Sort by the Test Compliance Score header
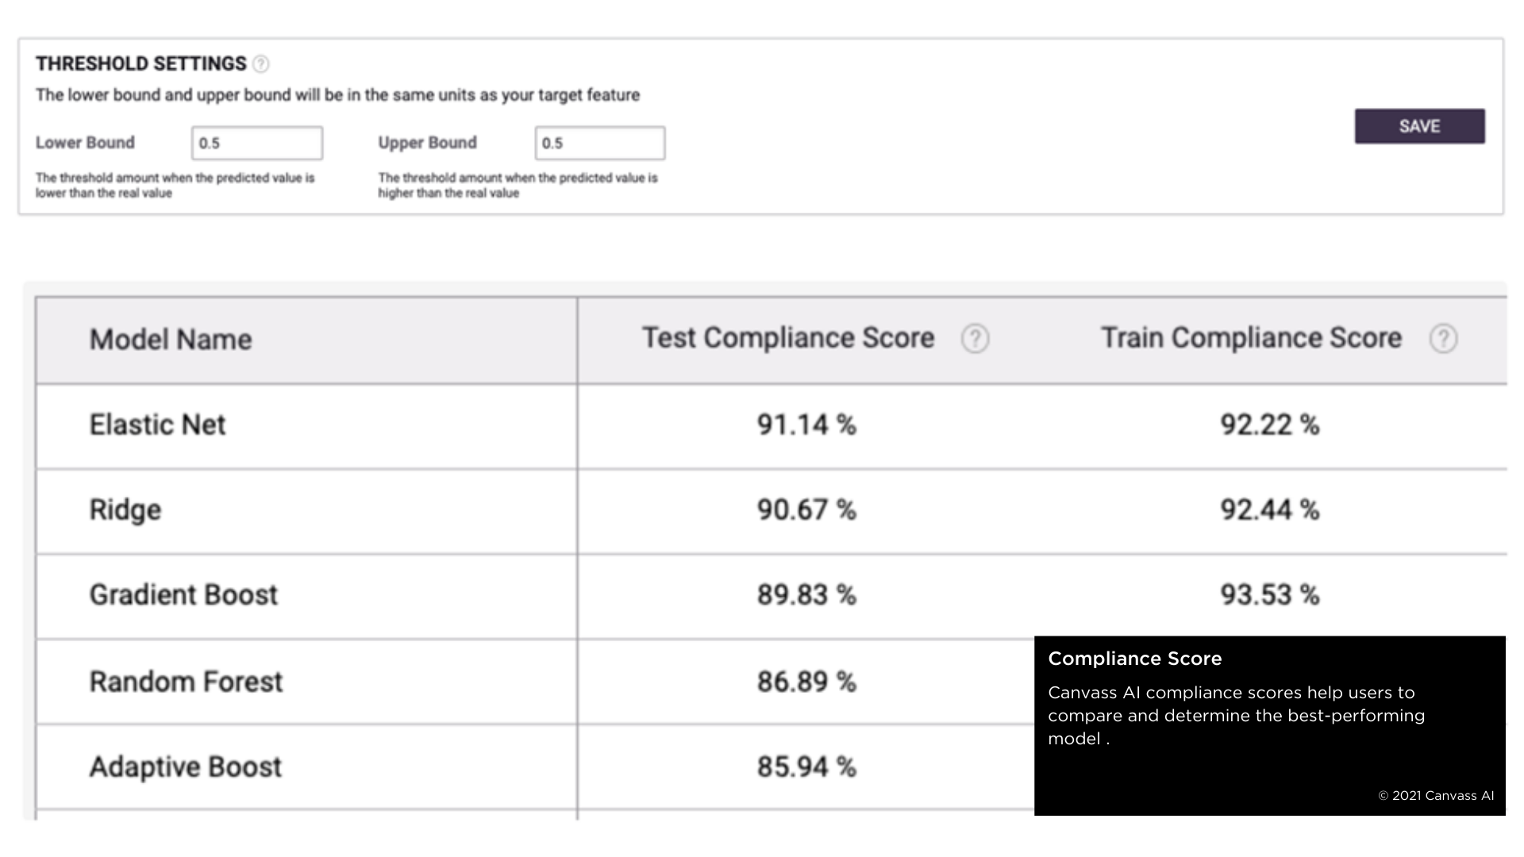Image resolution: width=1524 pixels, height=857 pixels. click(788, 338)
